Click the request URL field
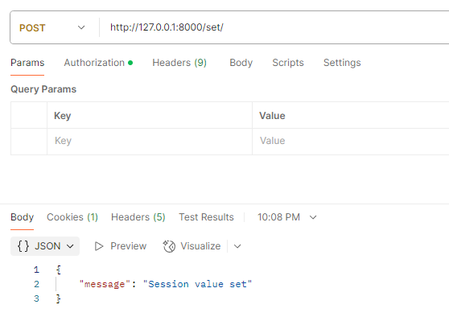This screenshot has height=317, width=449. [274, 27]
